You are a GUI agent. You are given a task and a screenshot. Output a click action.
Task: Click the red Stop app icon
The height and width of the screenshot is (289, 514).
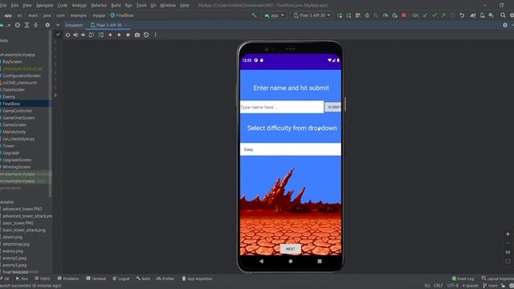(x=404, y=15)
